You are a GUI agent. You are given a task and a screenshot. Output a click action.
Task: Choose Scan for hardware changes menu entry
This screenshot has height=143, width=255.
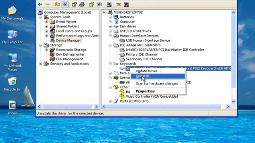tap(158, 84)
